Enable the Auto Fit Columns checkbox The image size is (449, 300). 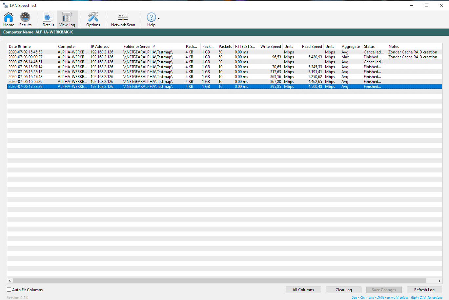(x=9, y=290)
